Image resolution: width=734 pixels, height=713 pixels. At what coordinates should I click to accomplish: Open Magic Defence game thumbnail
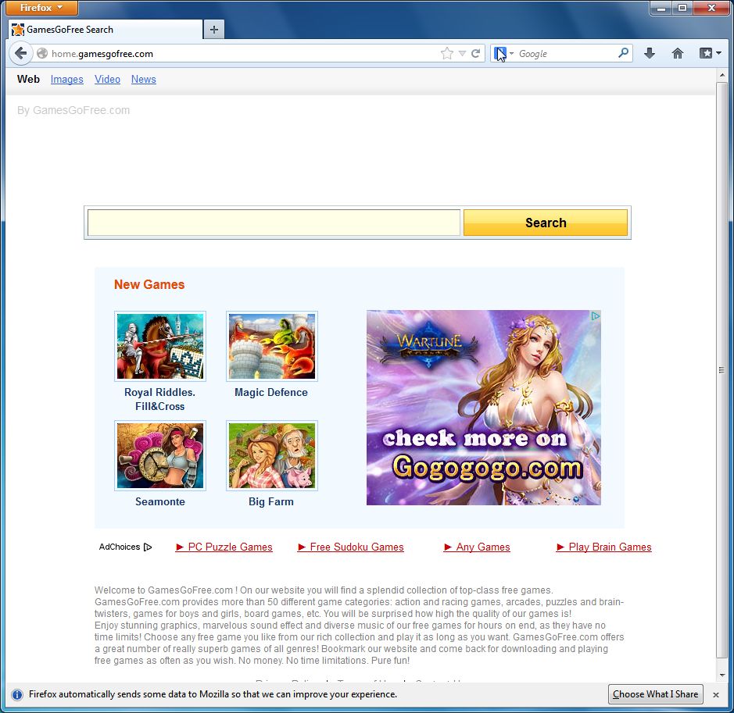[272, 346]
